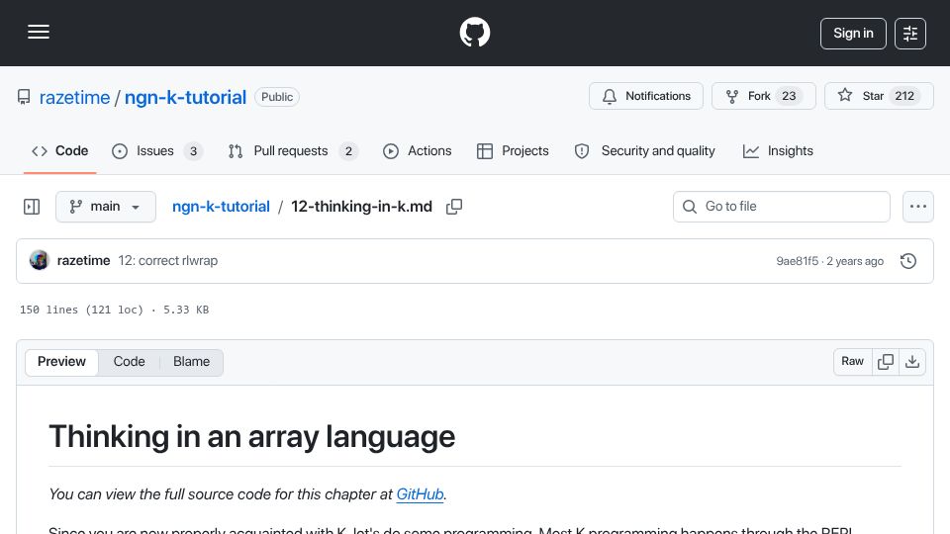The height and width of the screenshot is (534, 950).
Task: Click the Public visibility badge
Action: (x=277, y=97)
